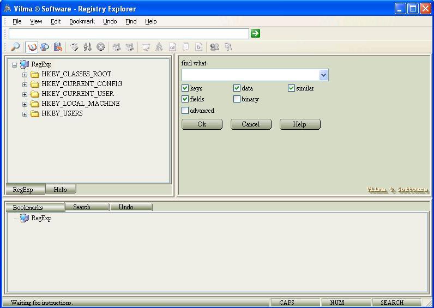Click the running figure toolbar icon
The image size is (434, 308).
pyautogui.click(x=159, y=47)
